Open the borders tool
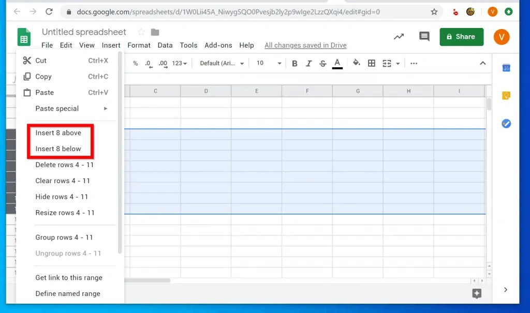Viewport: 530px width, 313px height. tap(371, 63)
